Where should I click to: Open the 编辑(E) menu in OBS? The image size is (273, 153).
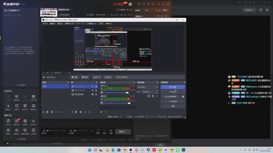pos(53,23)
